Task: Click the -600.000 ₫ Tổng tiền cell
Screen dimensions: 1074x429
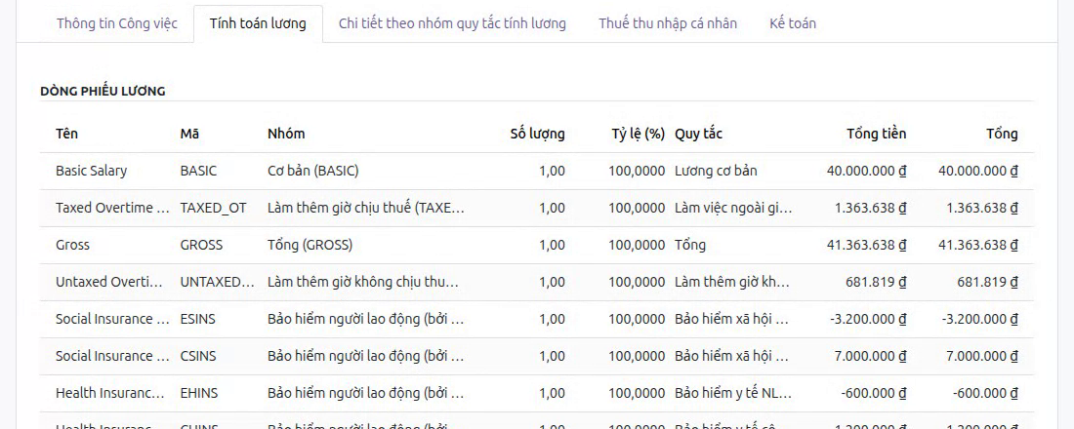Action: [x=876, y=393]
